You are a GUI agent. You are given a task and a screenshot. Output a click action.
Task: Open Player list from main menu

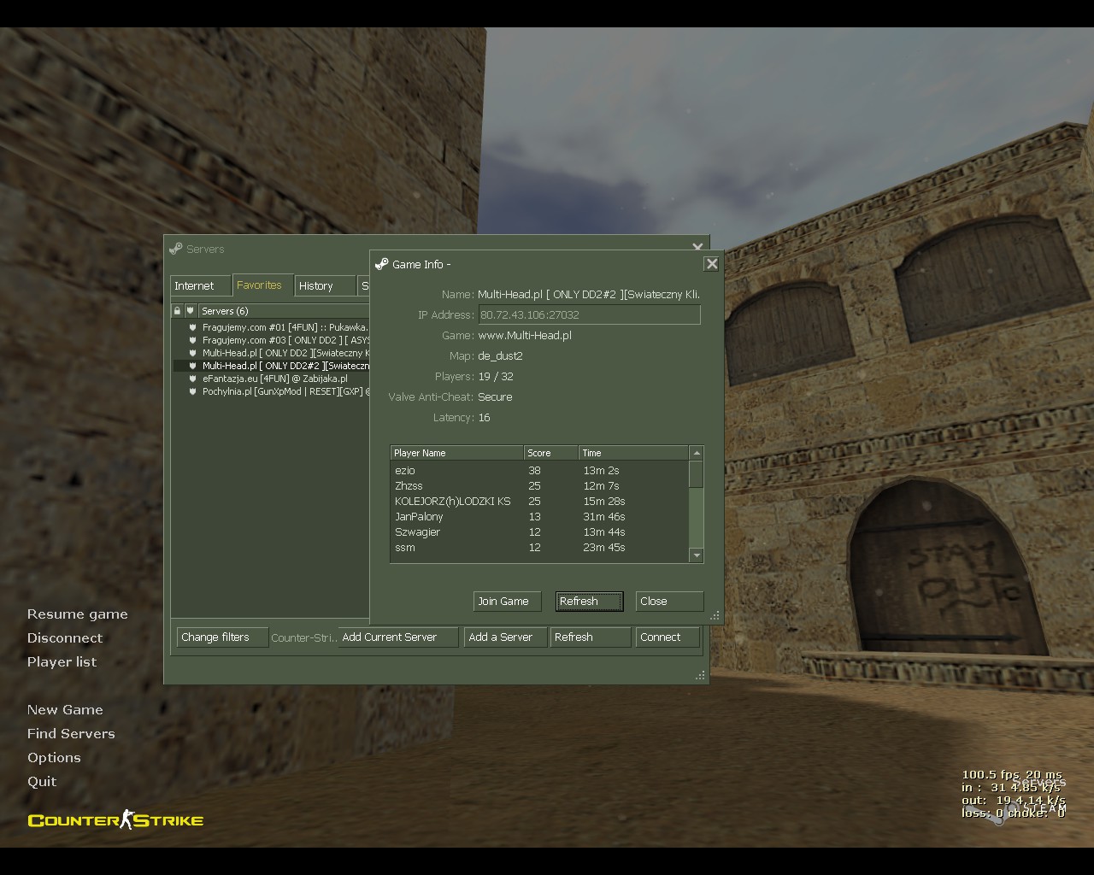coord(62,662)
